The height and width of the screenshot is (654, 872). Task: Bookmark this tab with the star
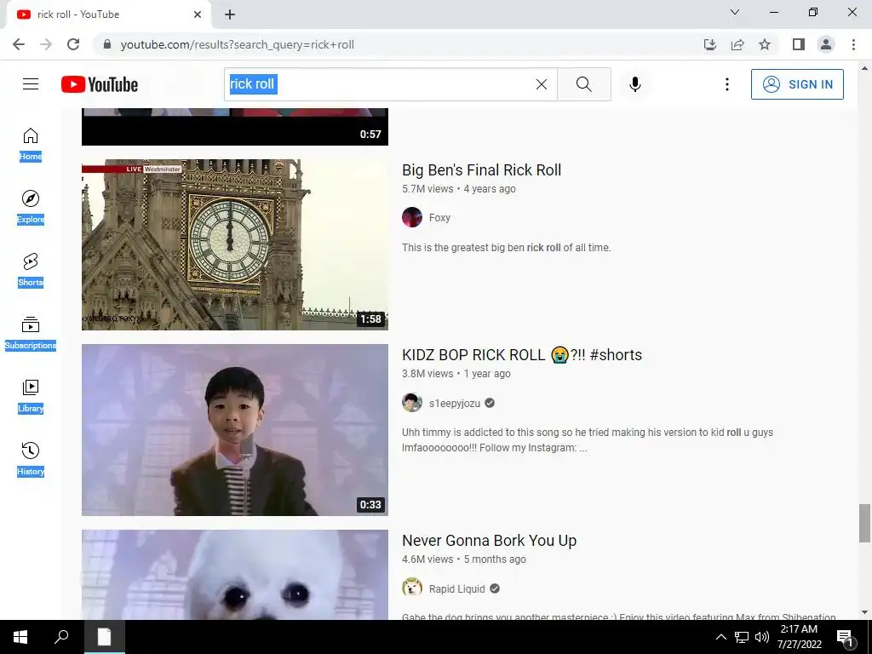[765, 44]
